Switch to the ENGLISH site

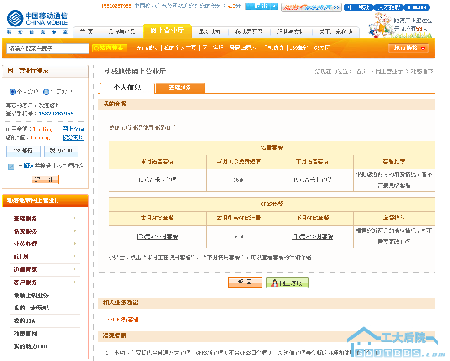[x=417, y=7]
